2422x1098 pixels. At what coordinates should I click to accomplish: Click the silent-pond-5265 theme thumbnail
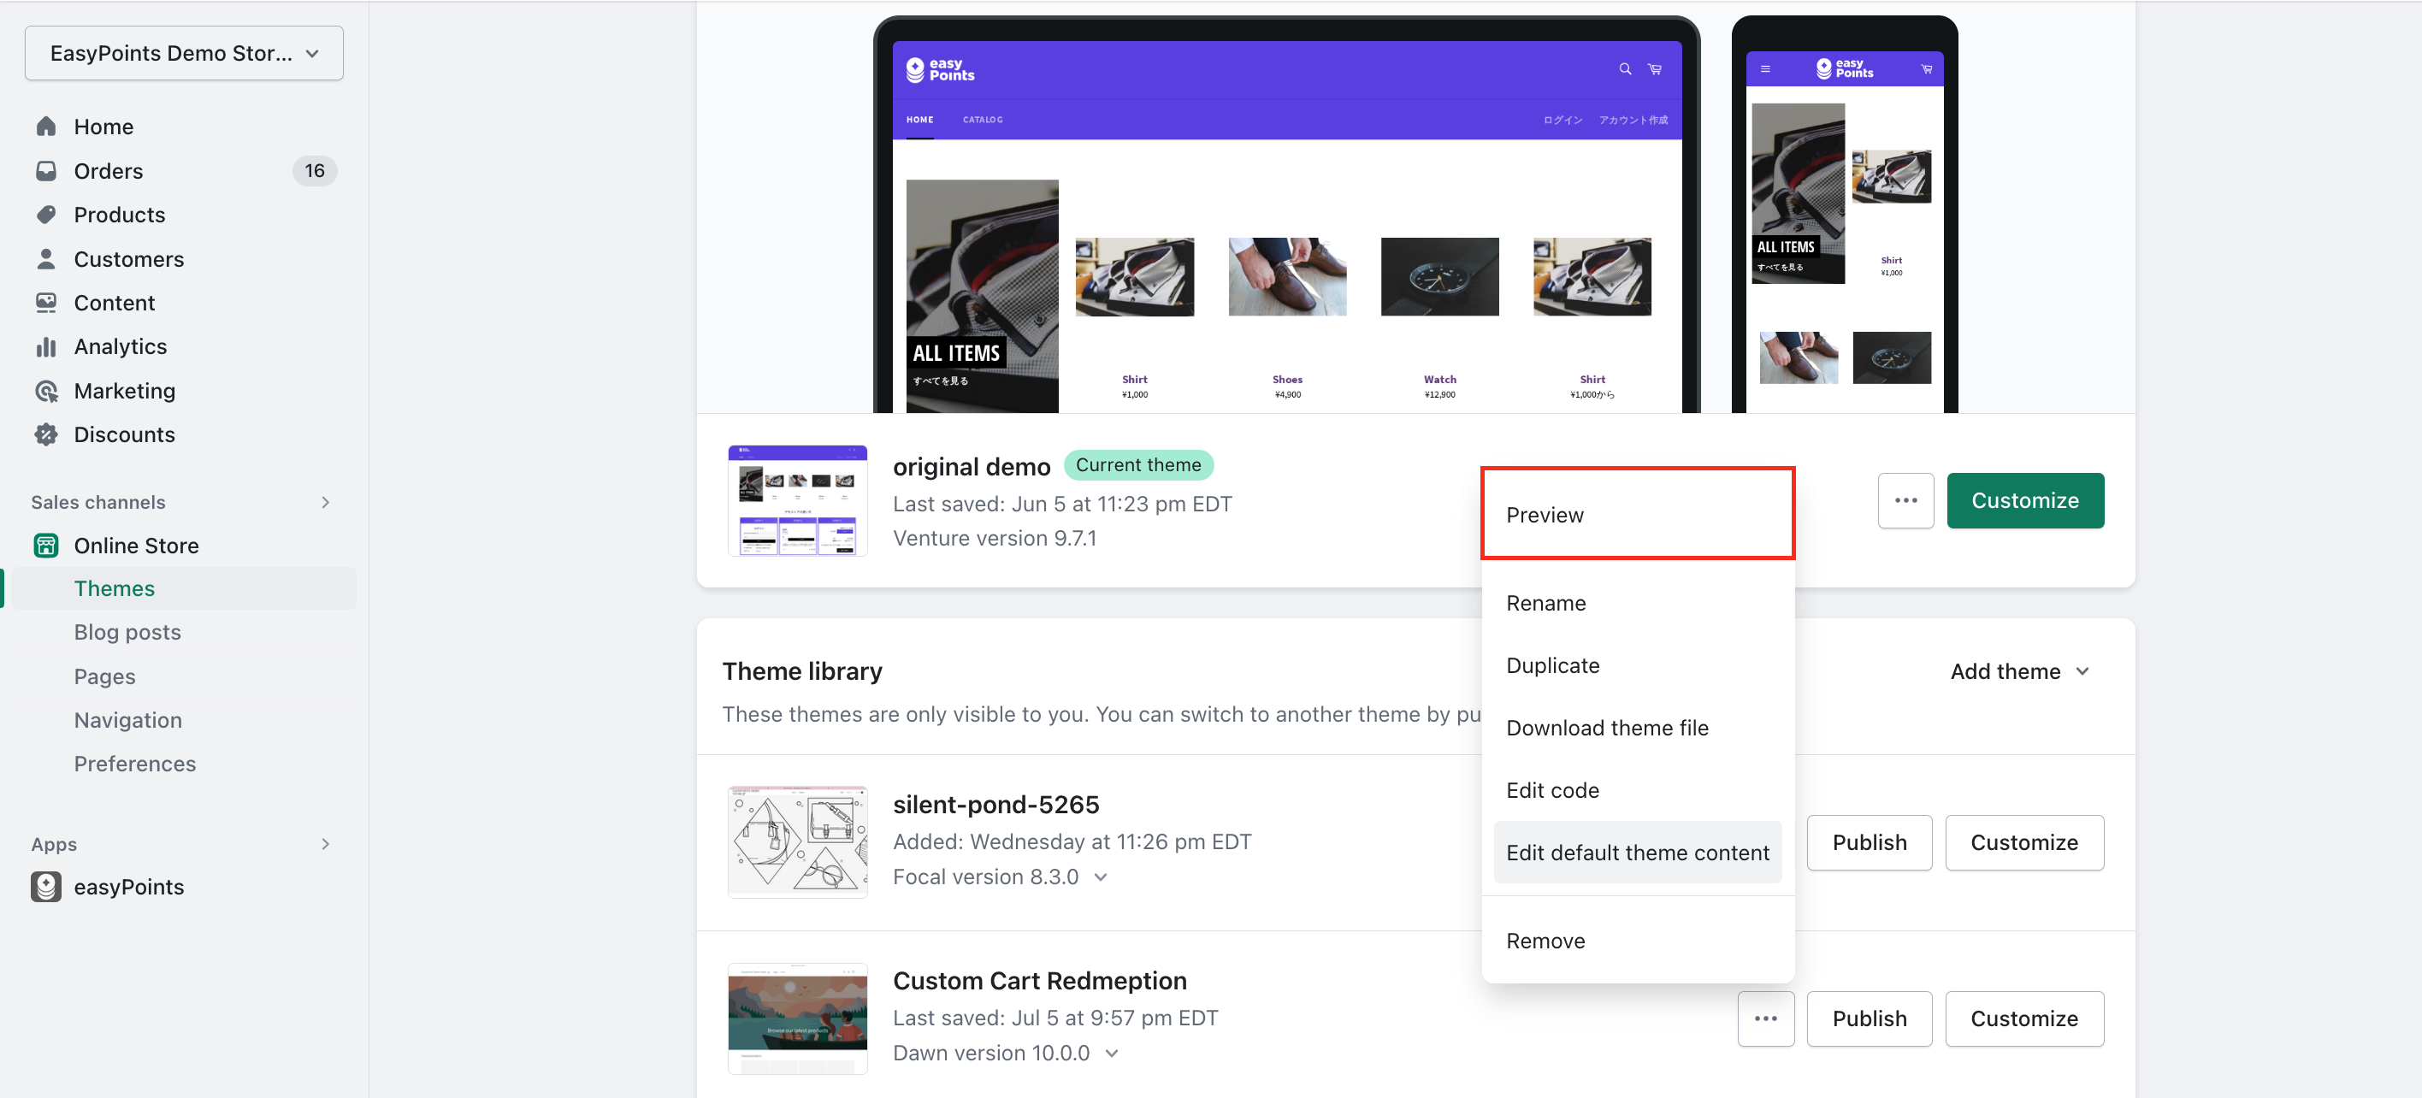(x=797, y=841)
